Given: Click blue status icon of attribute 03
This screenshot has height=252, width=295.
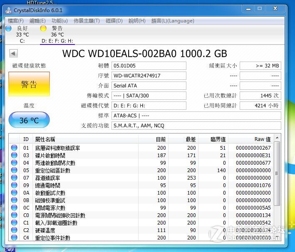Looking at the screenshot, I should pos(14,156).
